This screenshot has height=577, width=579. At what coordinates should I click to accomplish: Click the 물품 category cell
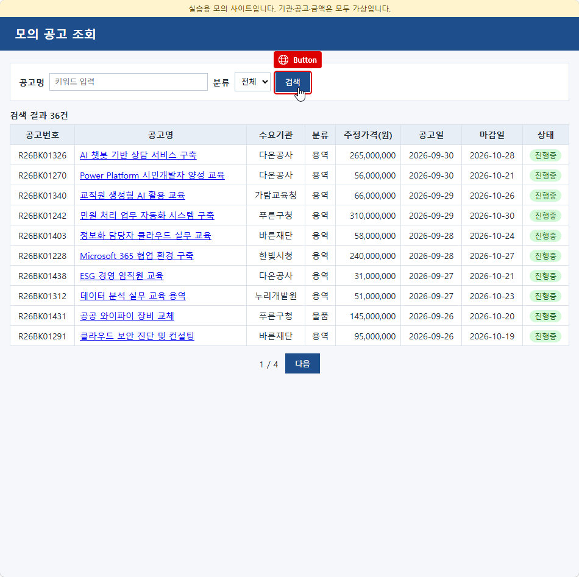click(x=320, y=316)
